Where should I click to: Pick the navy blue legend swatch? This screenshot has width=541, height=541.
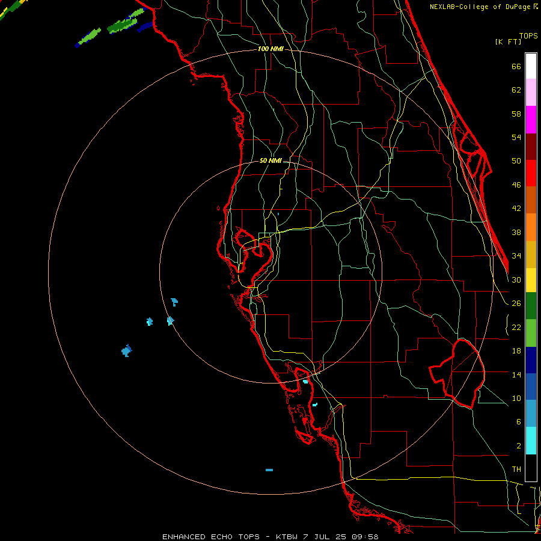coord(531,360)
